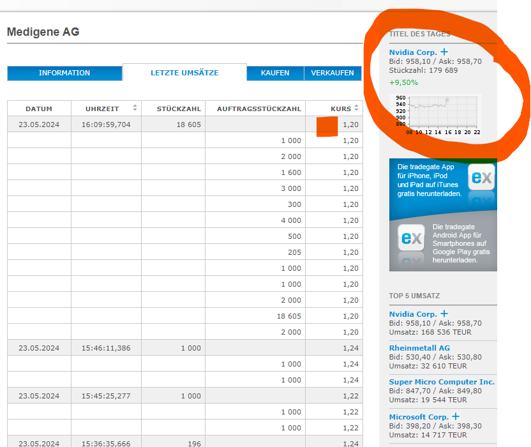Viewport: 531px width, 447px height.
Task: Select the order quantity 4 000 cell
Action: coord(255,220)
